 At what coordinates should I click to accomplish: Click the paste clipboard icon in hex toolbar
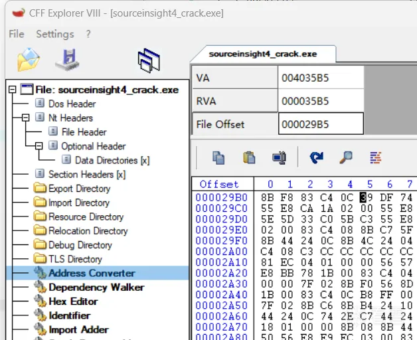click(249, 157)
